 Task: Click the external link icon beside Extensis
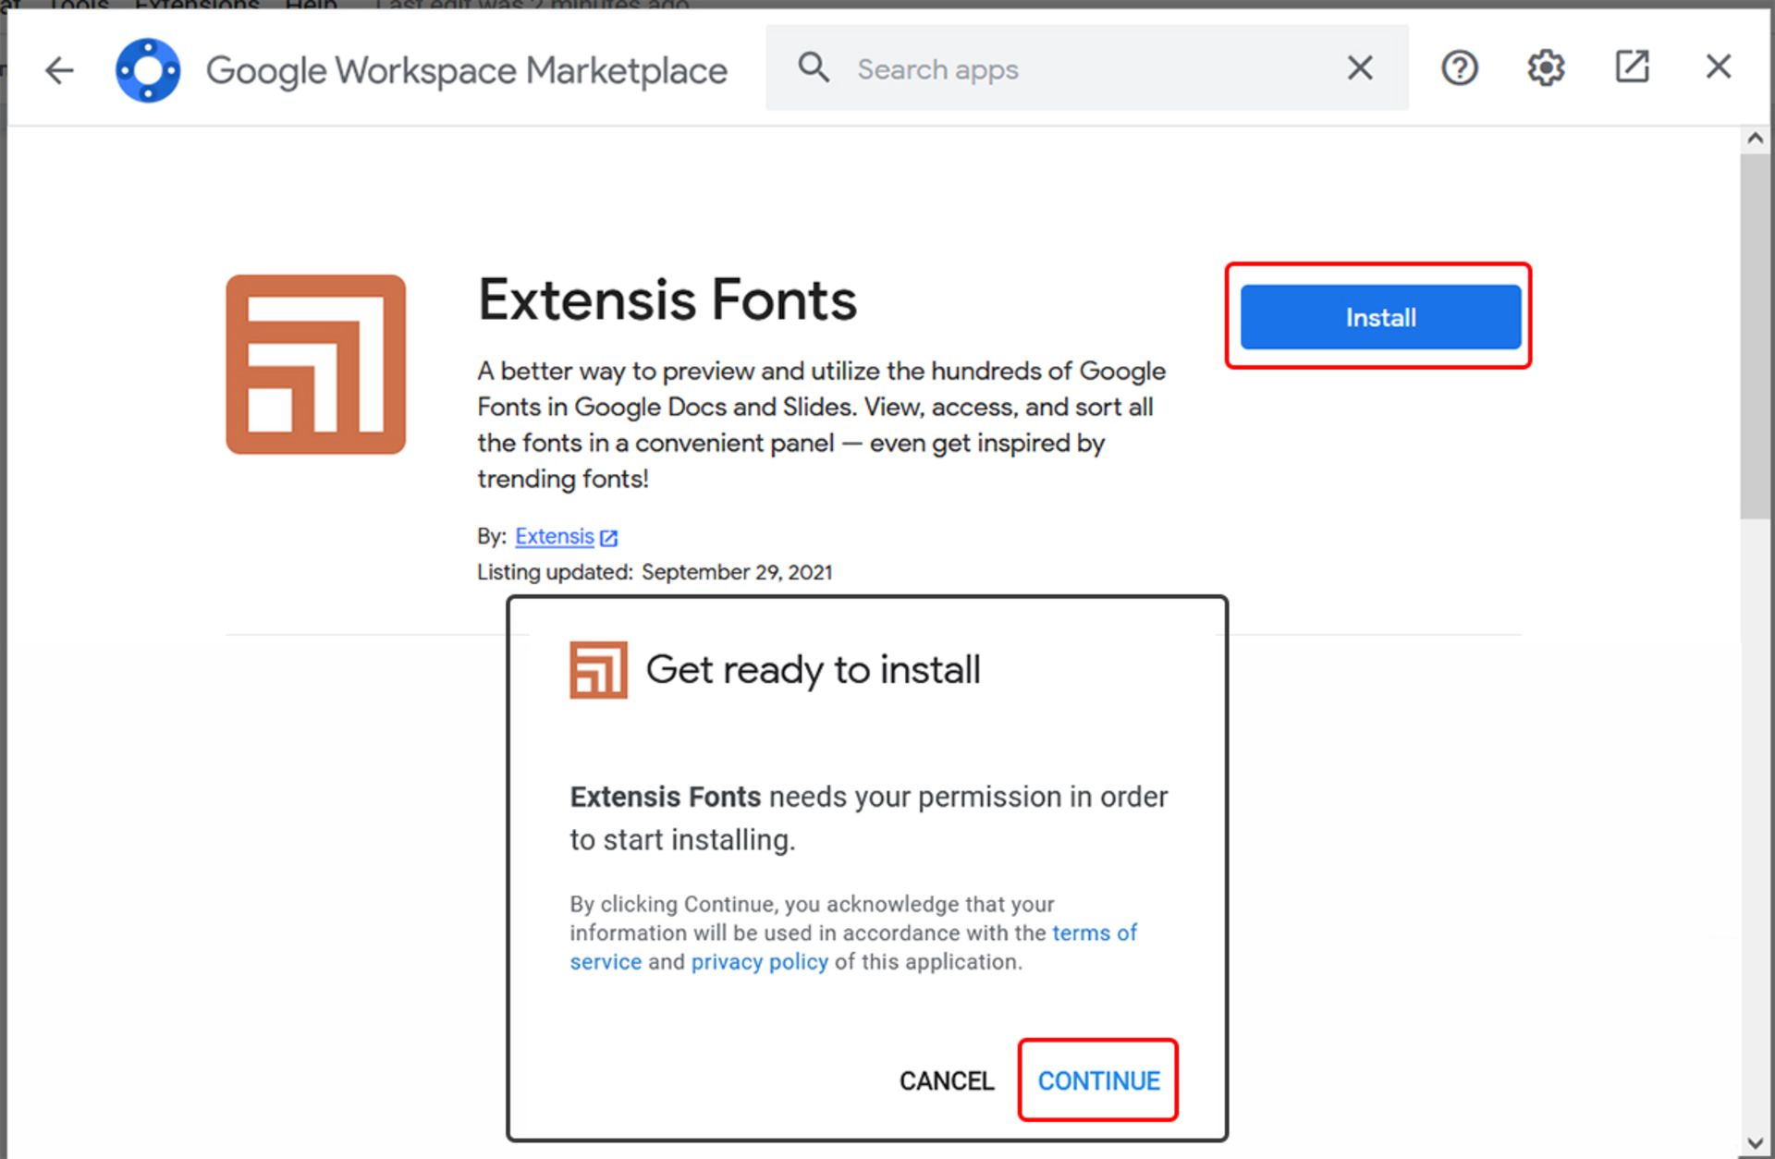click(x=608, y=538)
